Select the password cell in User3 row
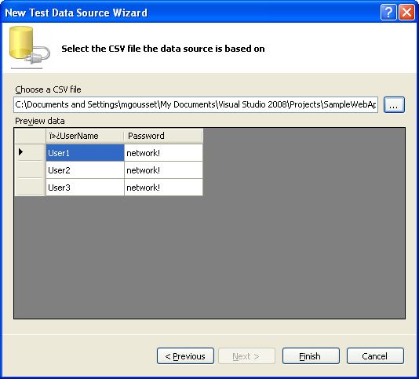419x379 pixels. pos(163,188)
